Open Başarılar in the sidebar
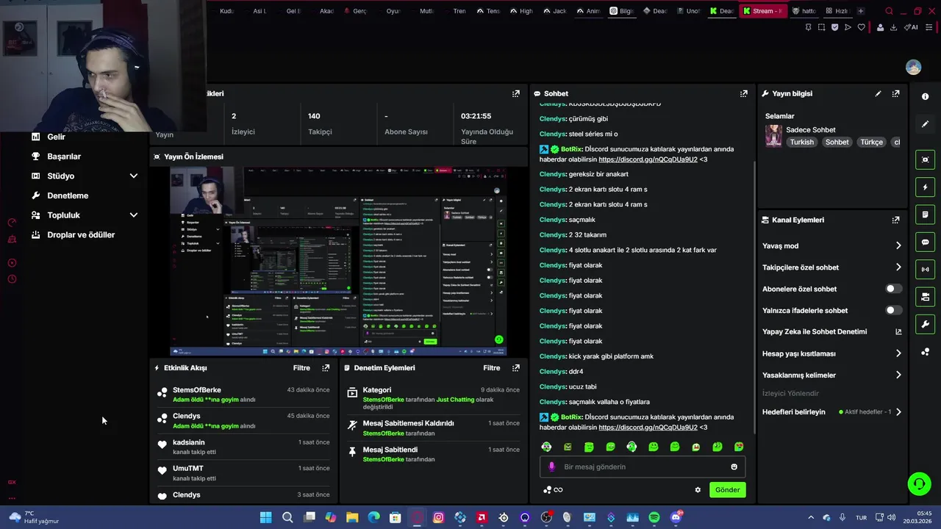The image size is (941, 529). (x=64, y=156)
